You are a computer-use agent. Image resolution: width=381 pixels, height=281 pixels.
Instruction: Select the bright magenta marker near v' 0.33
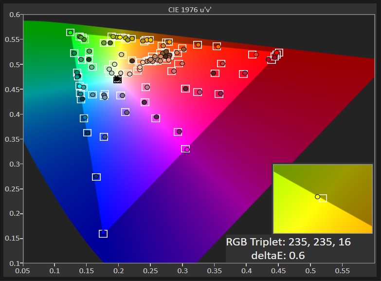point(186,149)
